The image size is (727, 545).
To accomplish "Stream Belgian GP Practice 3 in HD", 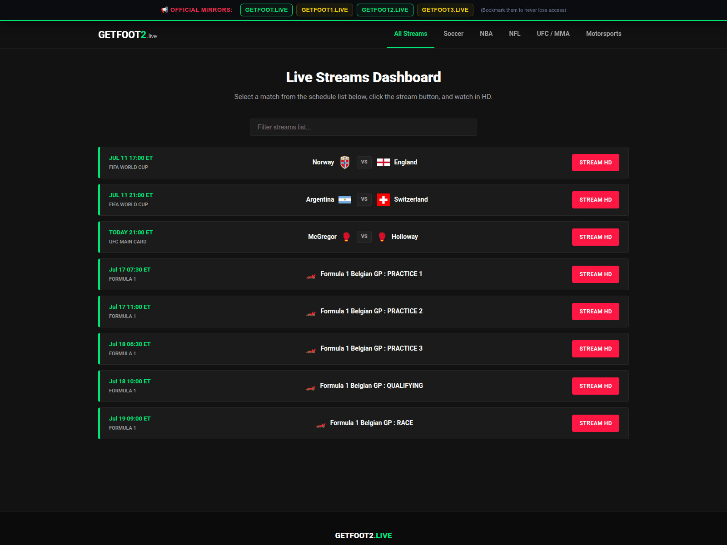I will coord(595,349).
